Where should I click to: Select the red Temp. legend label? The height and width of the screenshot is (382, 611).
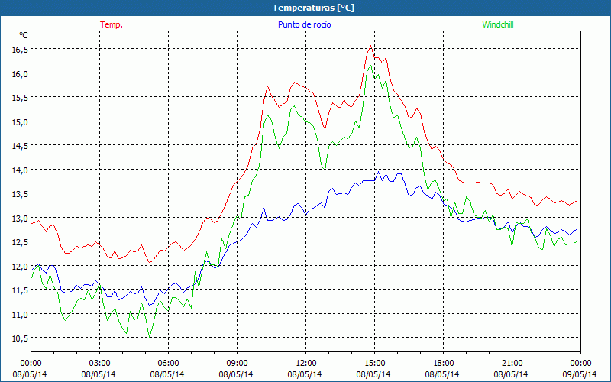click(x=112, y=24)
